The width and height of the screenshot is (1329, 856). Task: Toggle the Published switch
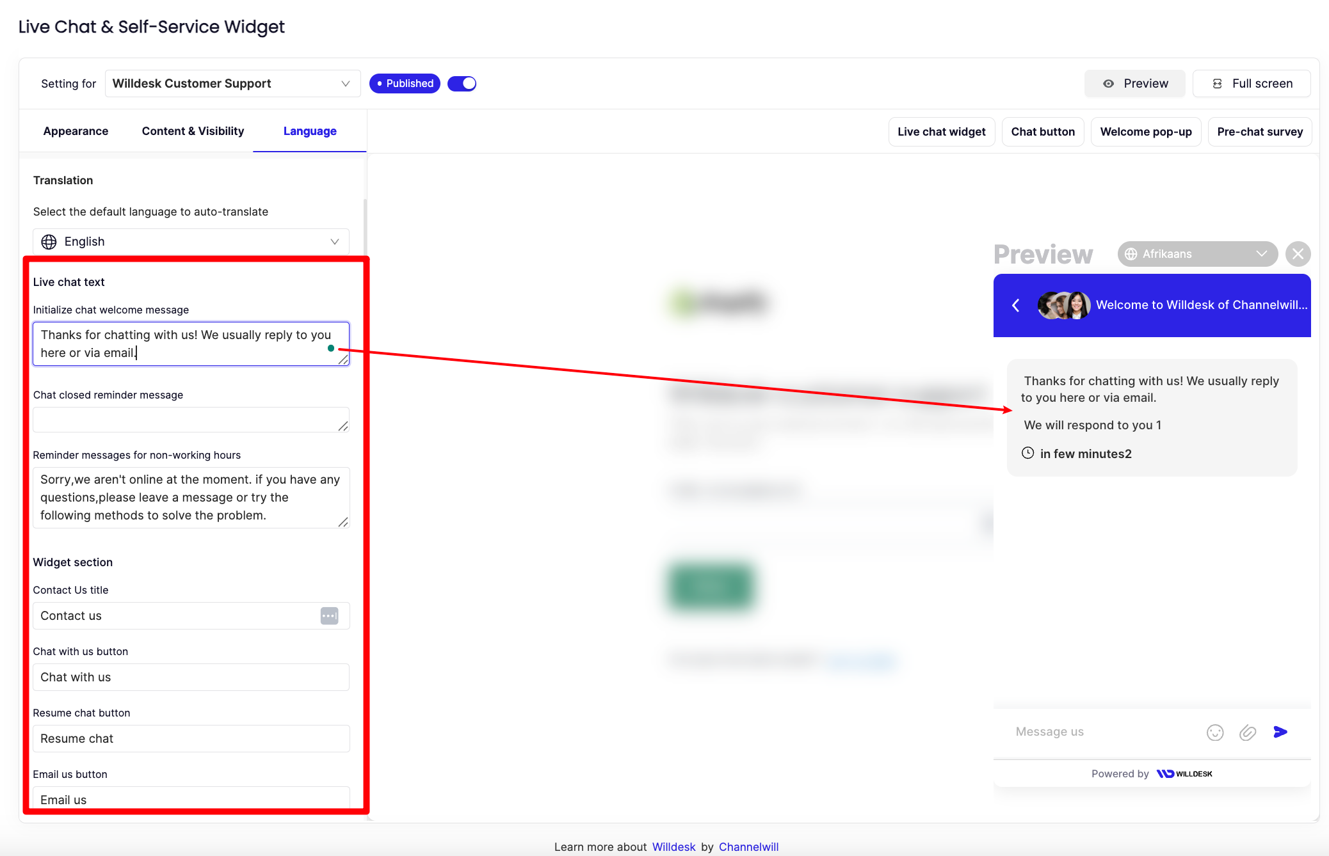[462, 84]
